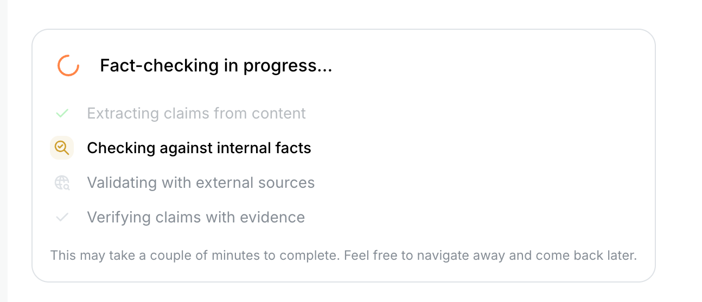Select the 'Checking against internal facts' step

tap(199, 148)
